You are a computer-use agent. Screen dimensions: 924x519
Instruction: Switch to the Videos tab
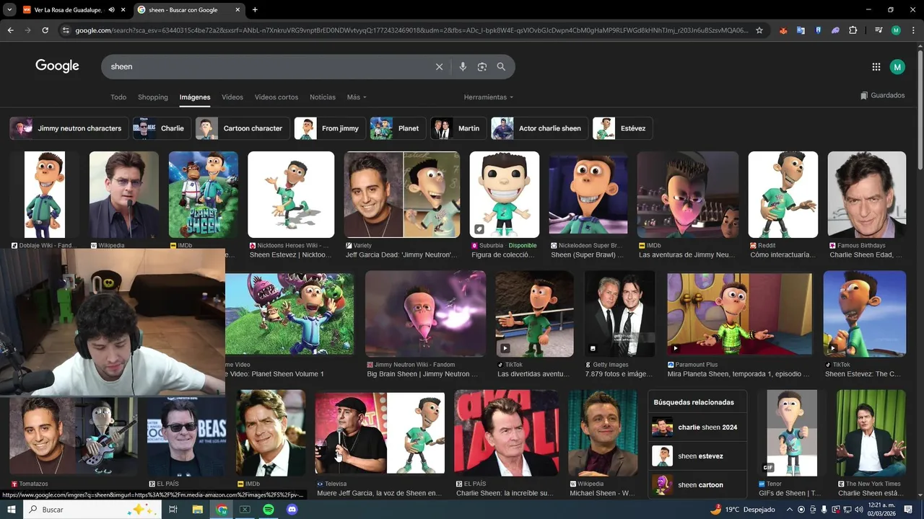[x=232, y=97]
